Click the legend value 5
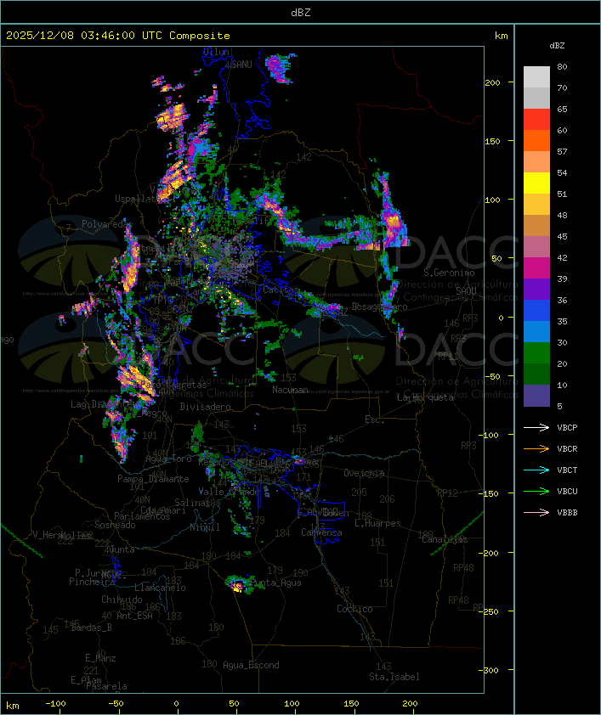This screenshot has height=715, width=601. point(559,406)
